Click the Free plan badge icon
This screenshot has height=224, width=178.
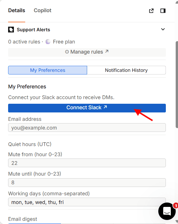[x=48, y=42]
